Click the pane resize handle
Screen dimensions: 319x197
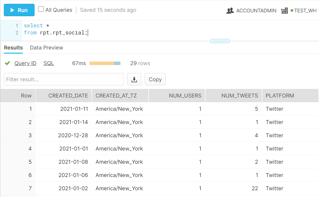click(220, 41)
